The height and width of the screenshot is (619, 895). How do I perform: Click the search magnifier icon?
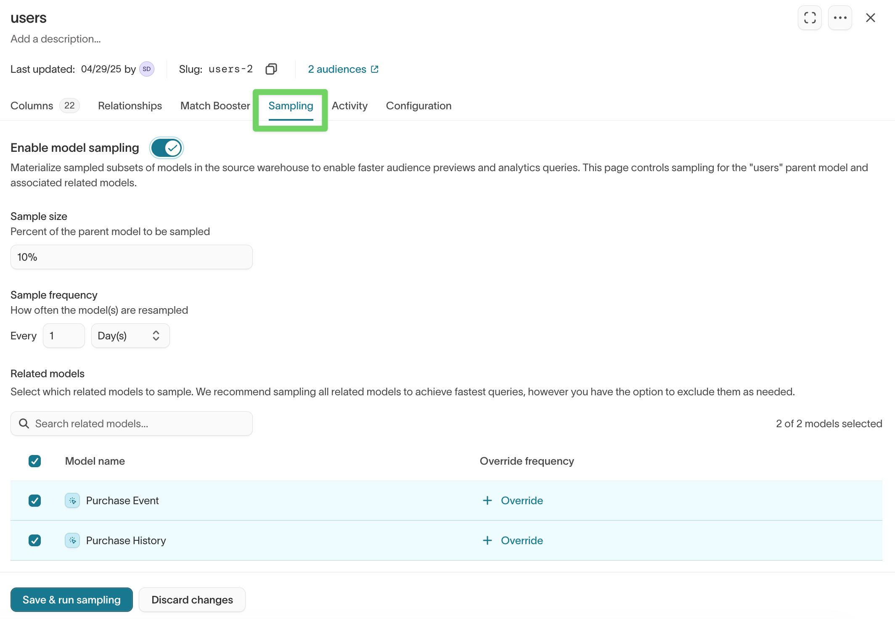(x=24, y=423)
